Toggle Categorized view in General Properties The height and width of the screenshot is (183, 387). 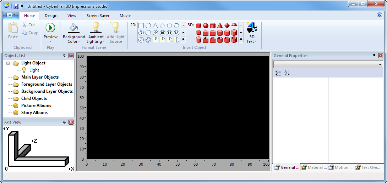click(278, 73)
